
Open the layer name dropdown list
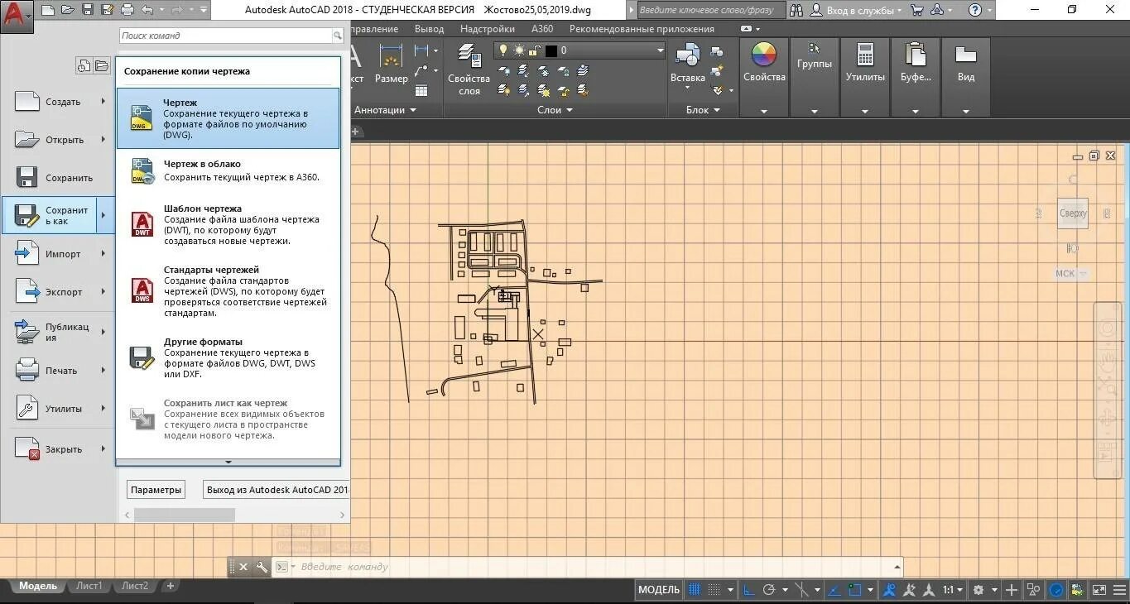(x=660, y=50)
